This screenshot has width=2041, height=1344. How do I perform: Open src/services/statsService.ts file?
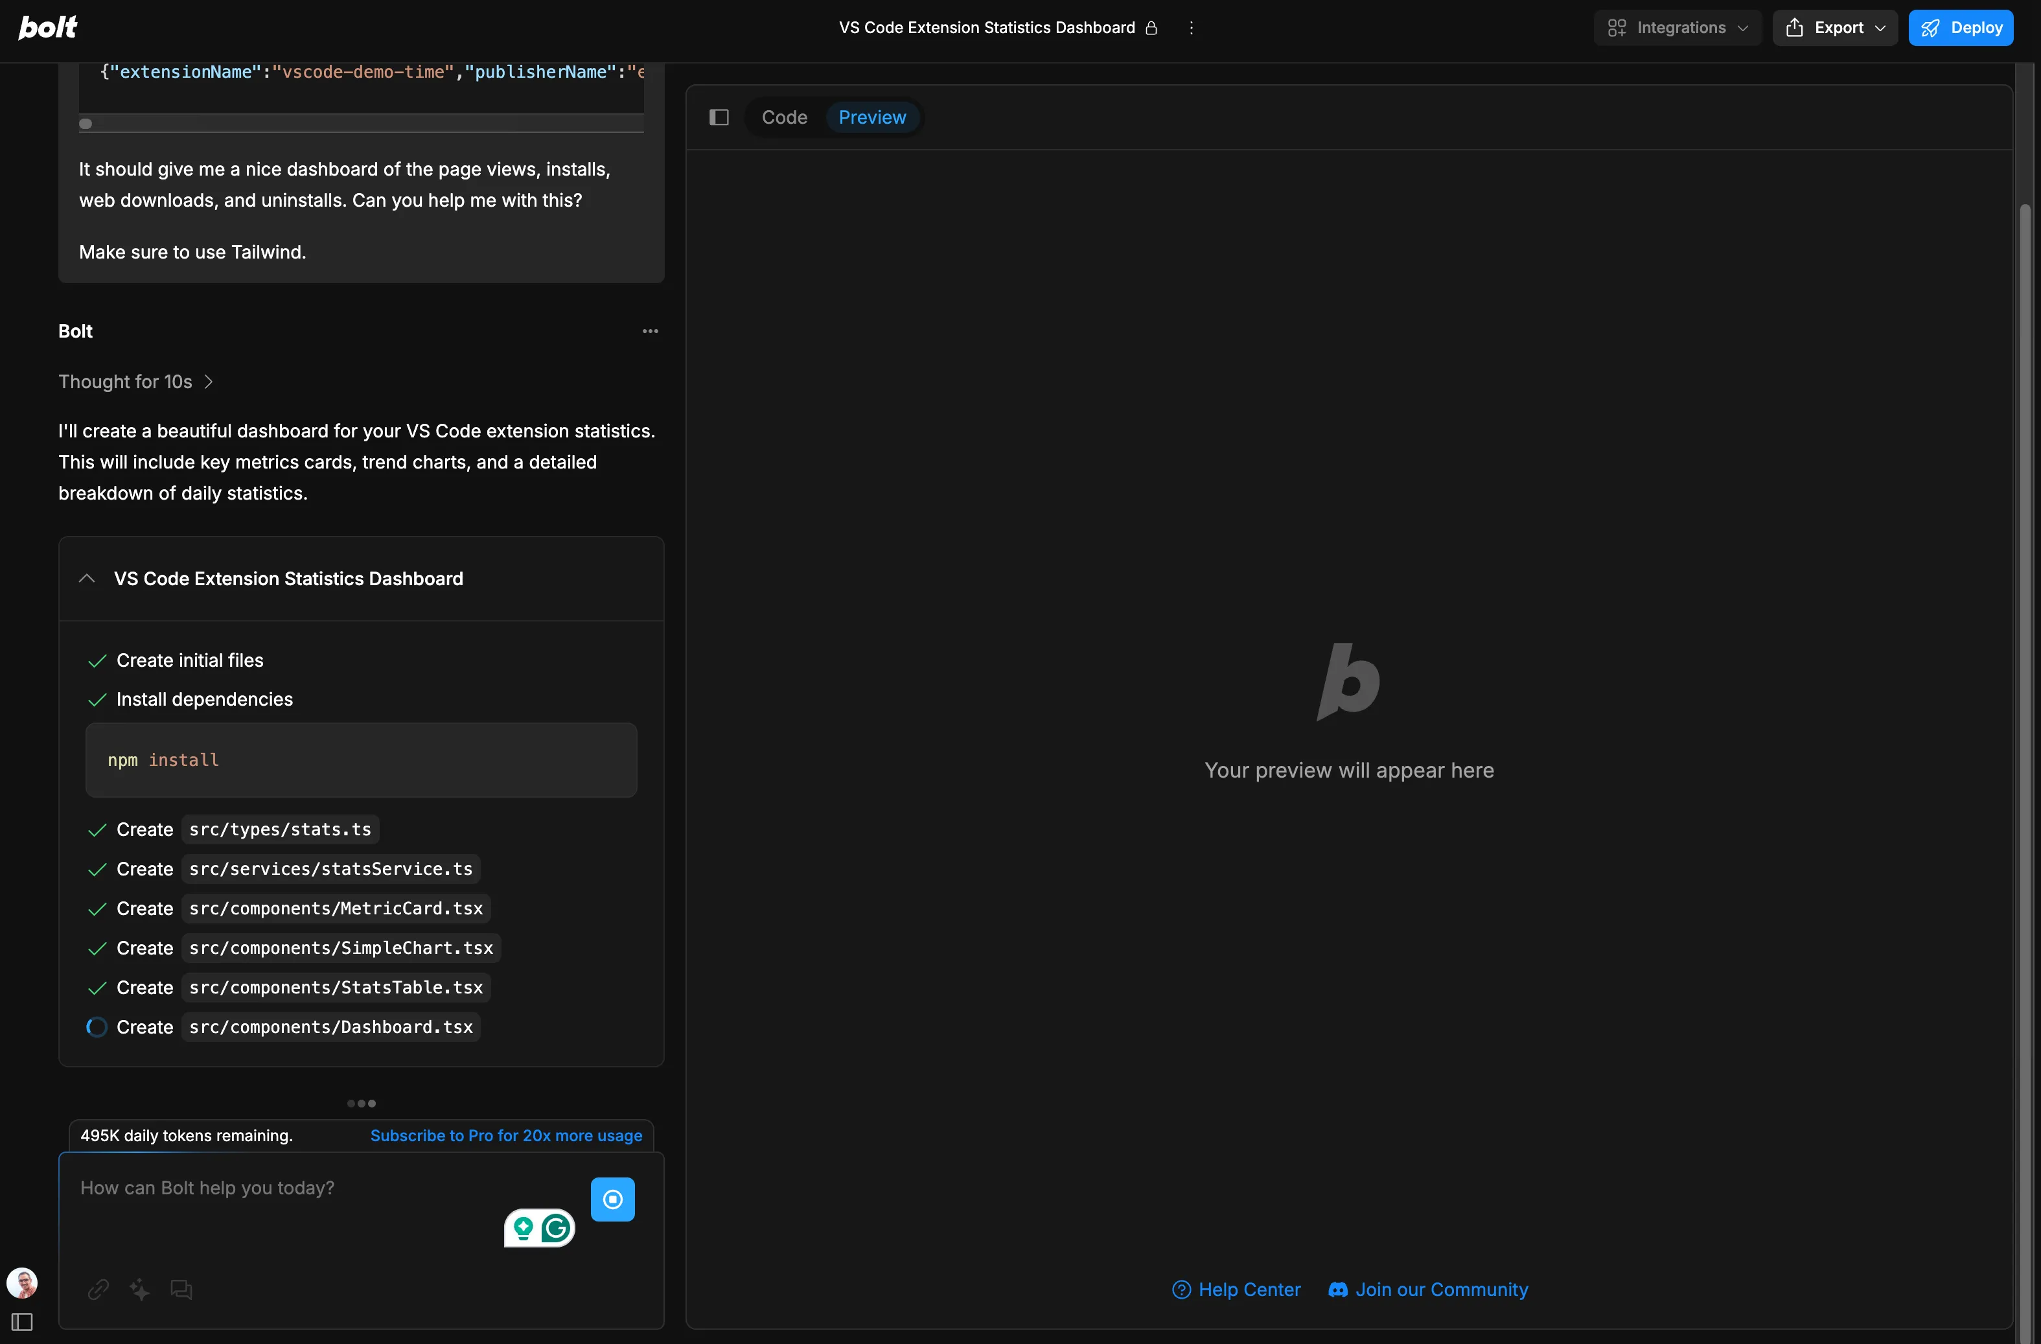pos(331,869)
